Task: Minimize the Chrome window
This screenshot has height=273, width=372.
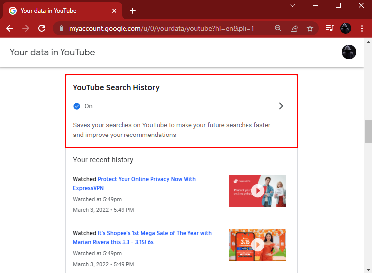Action: [315, 5]
